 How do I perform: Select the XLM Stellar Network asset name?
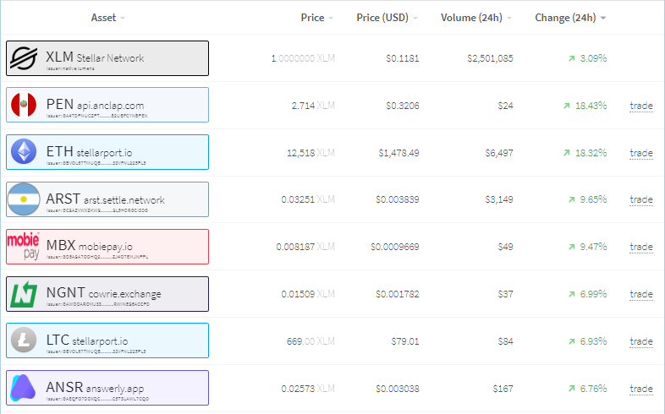[x=95, y=57]
